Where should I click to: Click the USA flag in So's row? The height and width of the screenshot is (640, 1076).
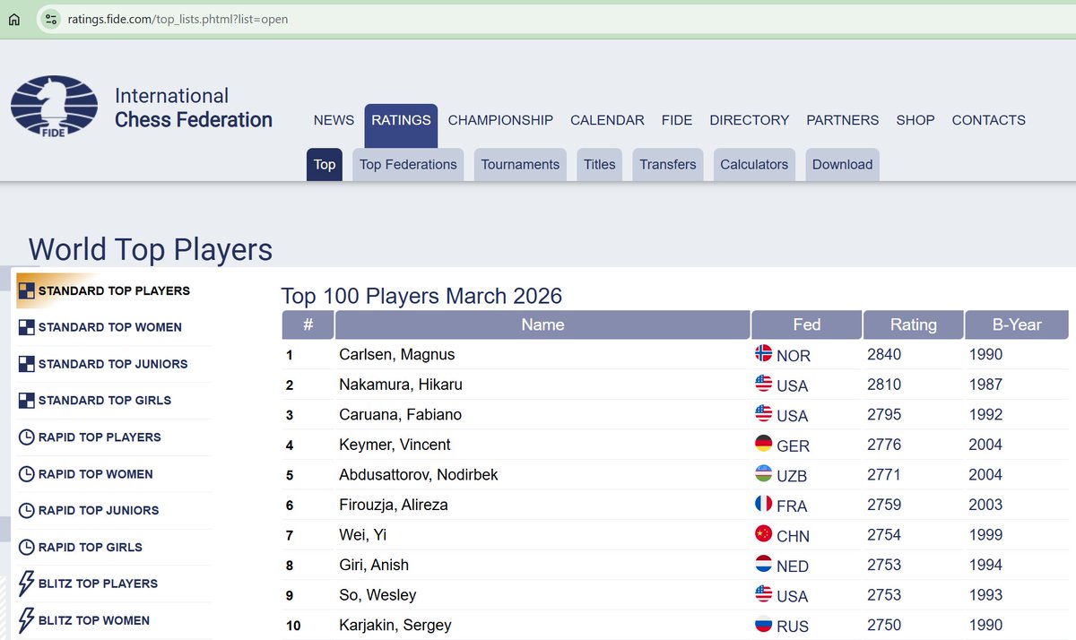click(764, 593)
